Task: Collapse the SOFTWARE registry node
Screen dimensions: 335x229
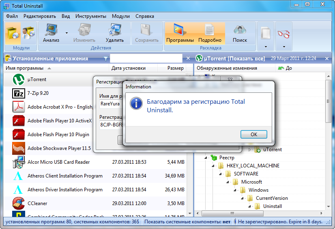Action: coord(220,174)
